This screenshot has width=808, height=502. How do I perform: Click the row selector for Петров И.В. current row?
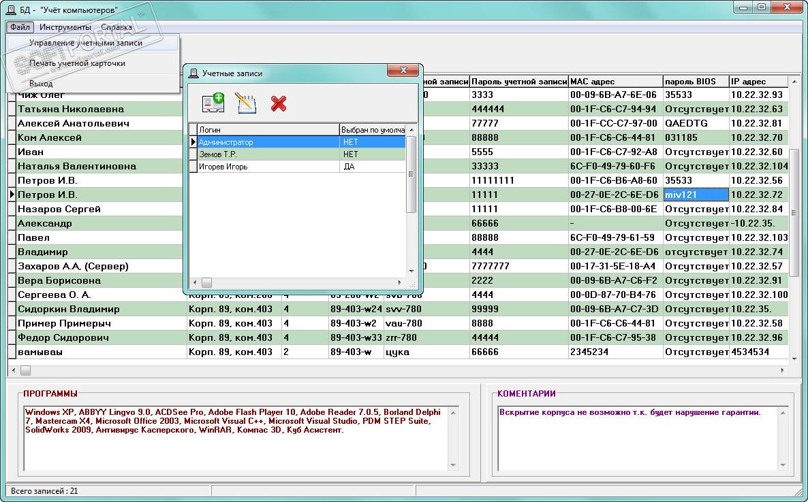12,195
